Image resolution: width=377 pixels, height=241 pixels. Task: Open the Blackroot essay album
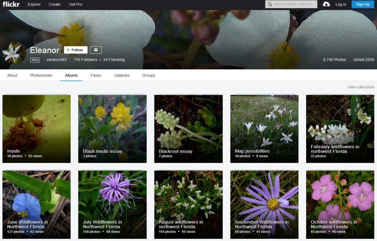[188, 129]
